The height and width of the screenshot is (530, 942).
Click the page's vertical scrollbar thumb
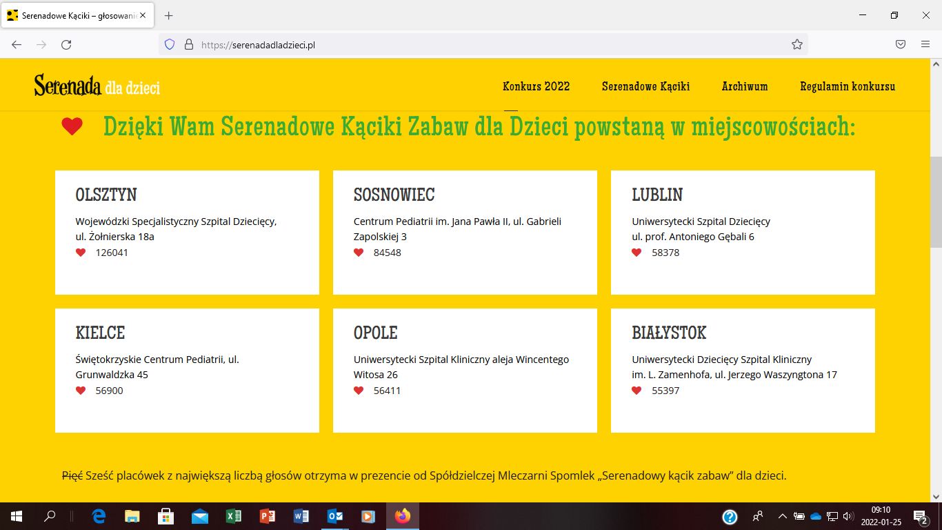(x=936, y=202)
